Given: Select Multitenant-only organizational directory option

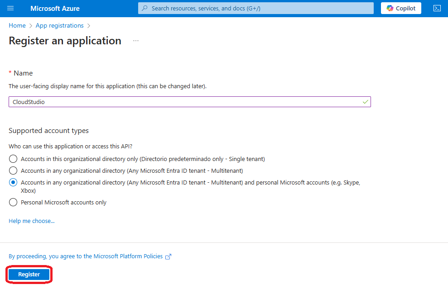Looking at the screenshot, I should point(13,171).
